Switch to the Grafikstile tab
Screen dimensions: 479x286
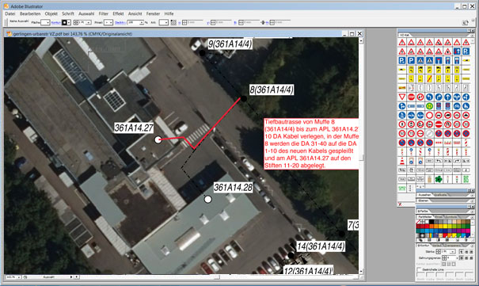(x=440, y=195)
